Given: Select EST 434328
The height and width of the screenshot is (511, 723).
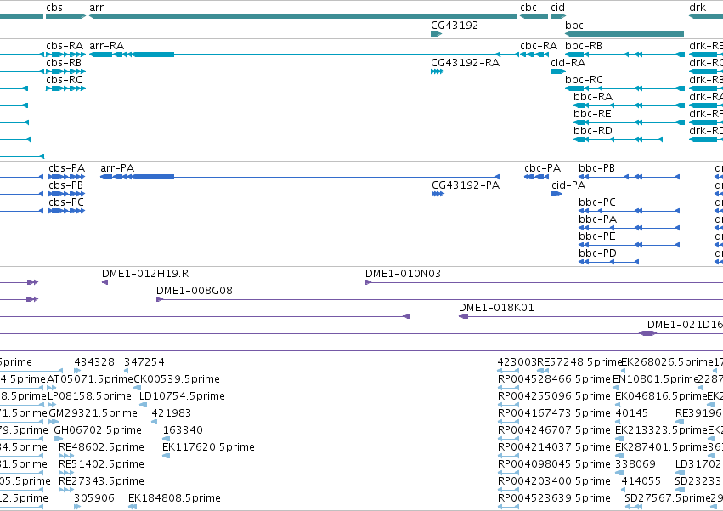Looking at the screenshot, I should [77, 371].
